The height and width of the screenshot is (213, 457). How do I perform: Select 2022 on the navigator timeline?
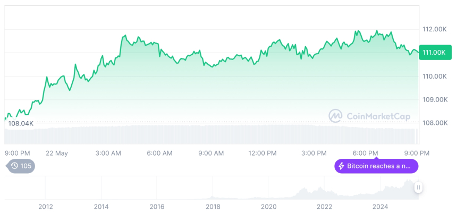click(x=324, y=206)
